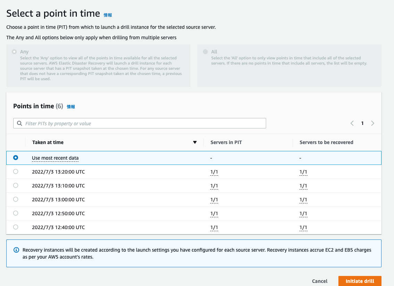Click 'Use most recent data' text
Screen dimensions: 394x286
tap(55, 158)
